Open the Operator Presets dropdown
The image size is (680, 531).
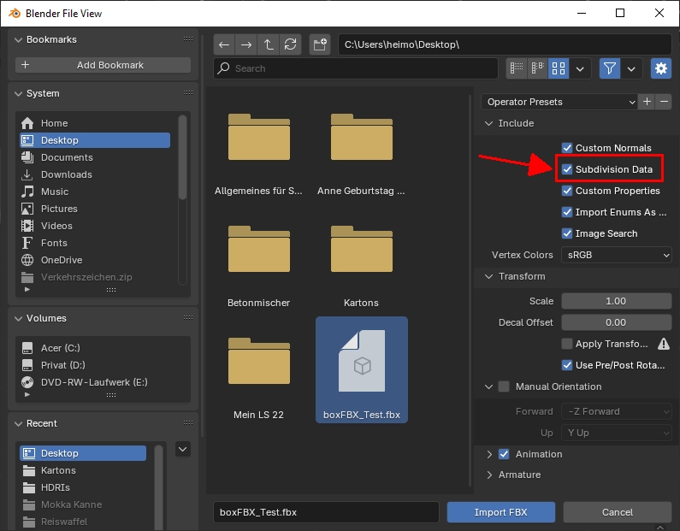pos(559,102)
